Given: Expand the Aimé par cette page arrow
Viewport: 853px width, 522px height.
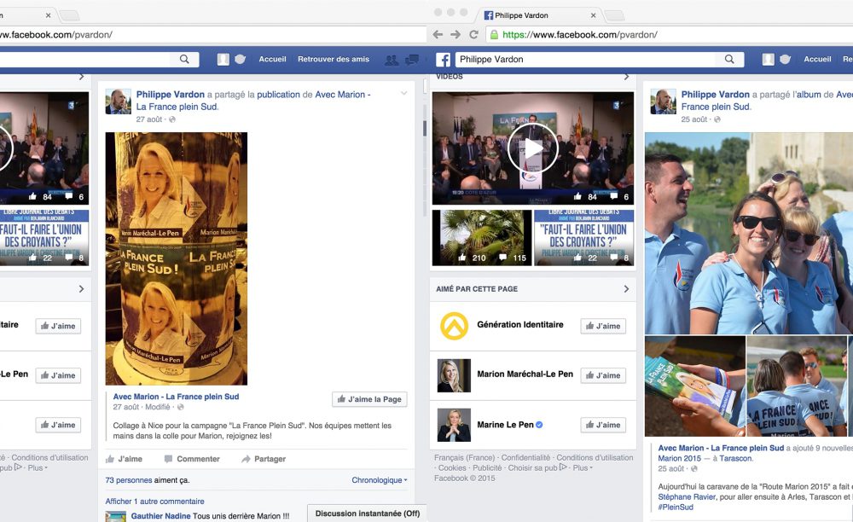Looking at the screenshot, I should (x=627, y=289).
